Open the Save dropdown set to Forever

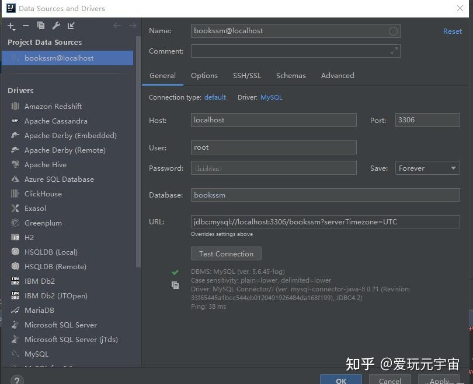pyautogui.click(x=427, y=168)
